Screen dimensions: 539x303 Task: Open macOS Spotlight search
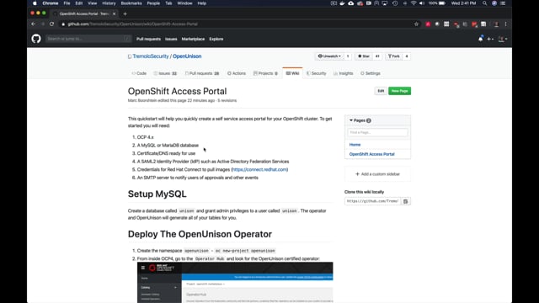[x=485, y=3]
